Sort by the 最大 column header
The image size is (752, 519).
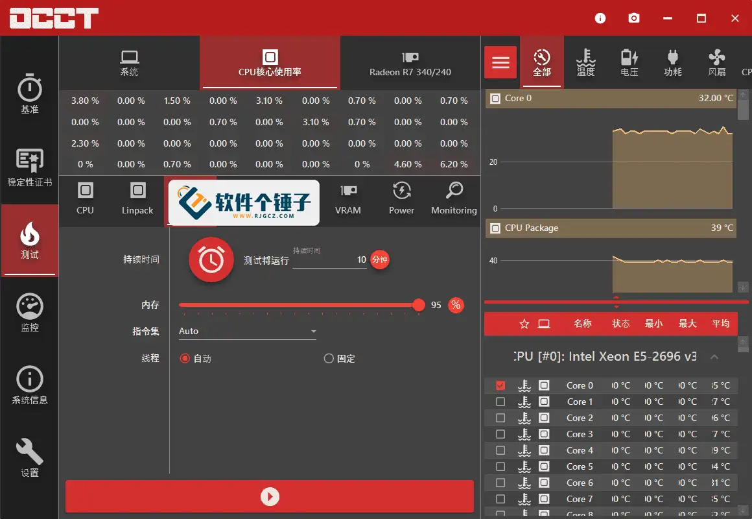click(687, 324)
